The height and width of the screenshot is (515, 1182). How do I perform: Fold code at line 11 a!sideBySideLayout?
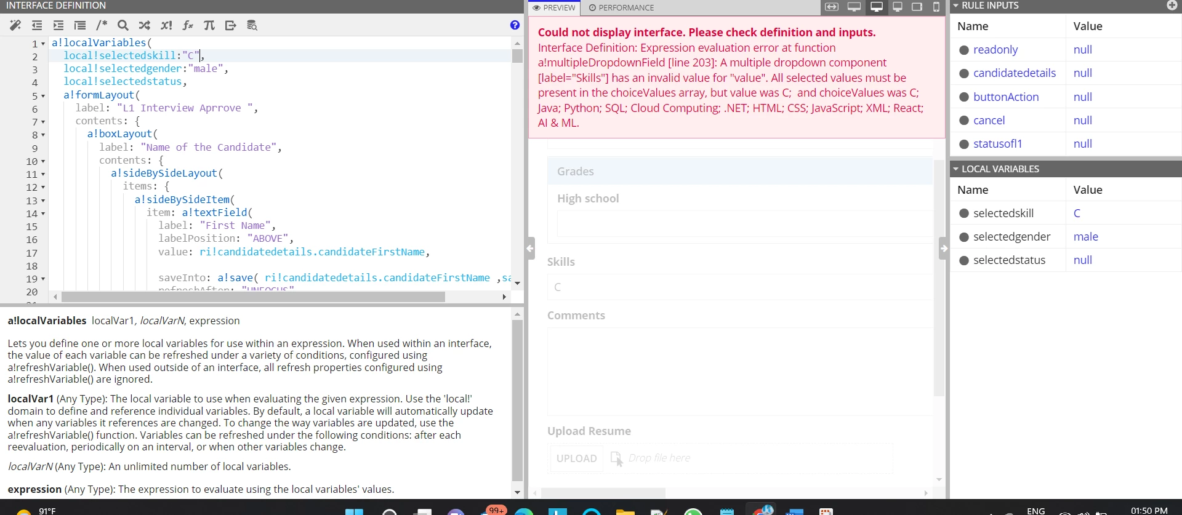43,175
